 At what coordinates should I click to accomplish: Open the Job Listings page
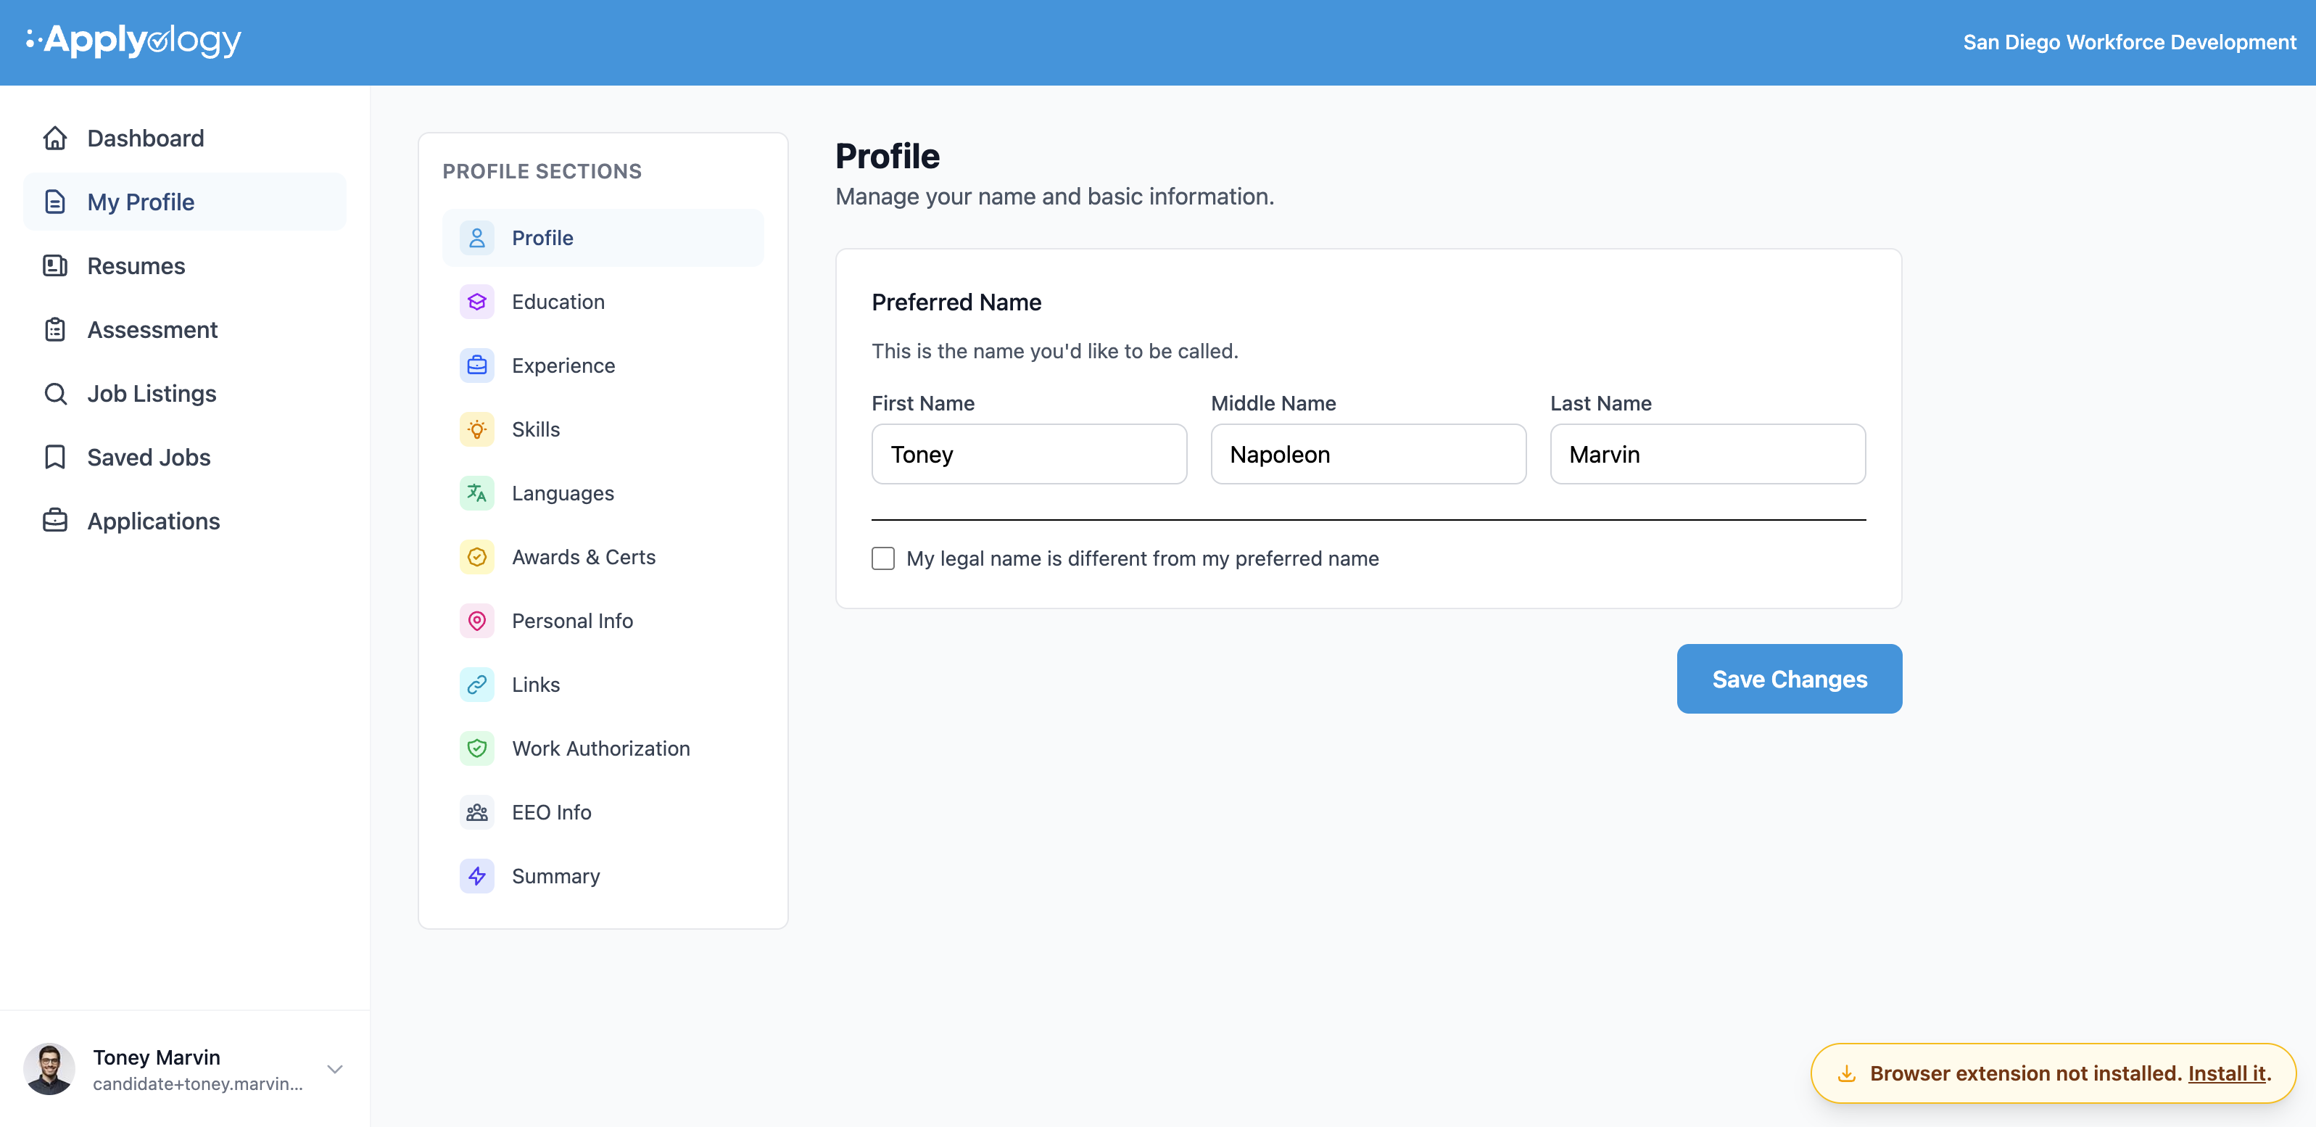coord(184,393)
